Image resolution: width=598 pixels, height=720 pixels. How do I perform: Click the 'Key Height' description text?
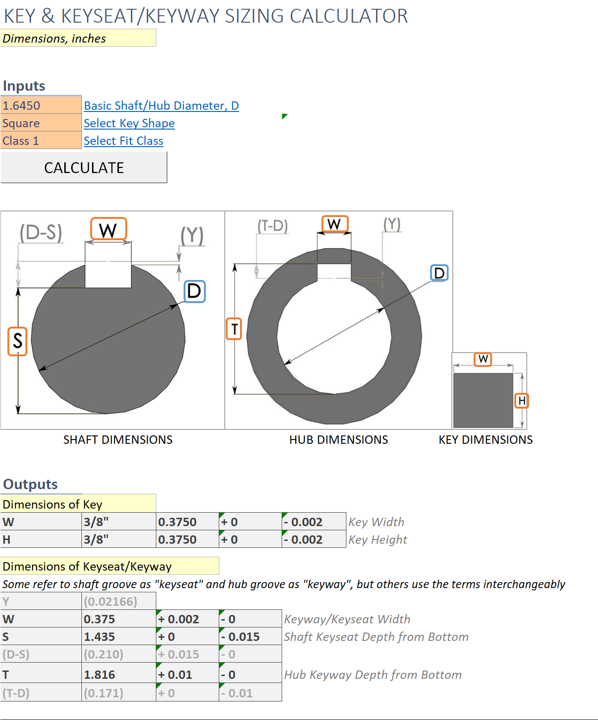[378, 540]
